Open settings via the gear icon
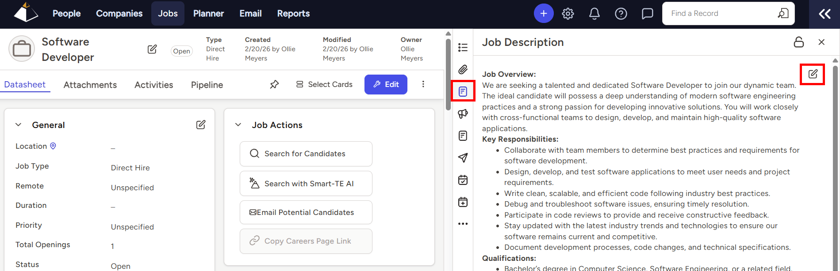Image resolution: width=840 pixels, height=271 pixels. pyautogui.click(x=568, y=14)
